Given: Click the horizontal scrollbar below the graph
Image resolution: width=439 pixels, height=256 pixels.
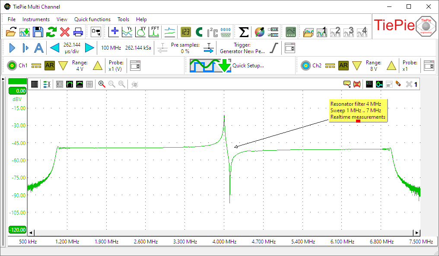Looking at the screenshot, I should click(223, 233).
